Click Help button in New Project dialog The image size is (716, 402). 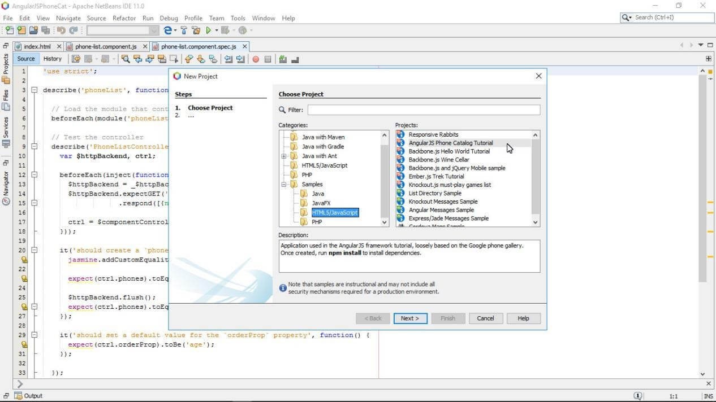coord(523,318)
